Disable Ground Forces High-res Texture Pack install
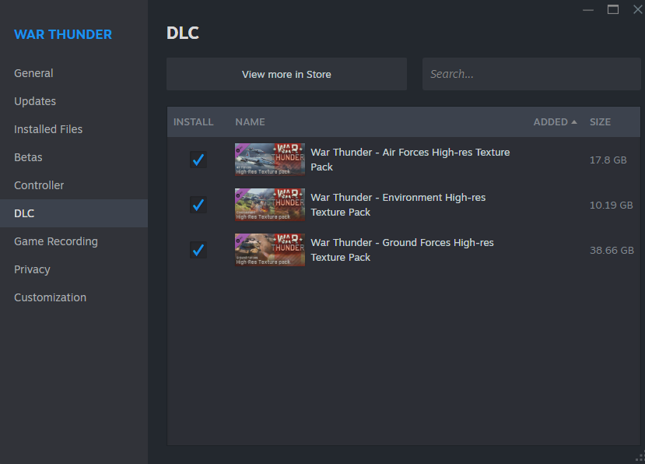The height and width of the screenshot is (464, 645). (x=198, y=250)
